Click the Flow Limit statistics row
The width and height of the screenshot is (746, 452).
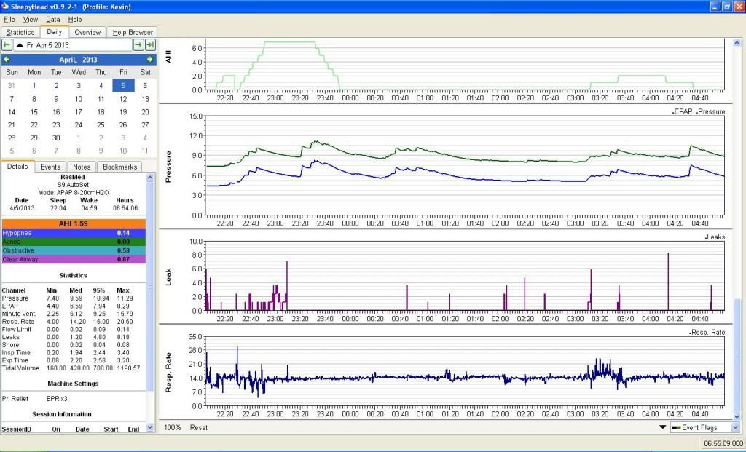pos(71,330)
